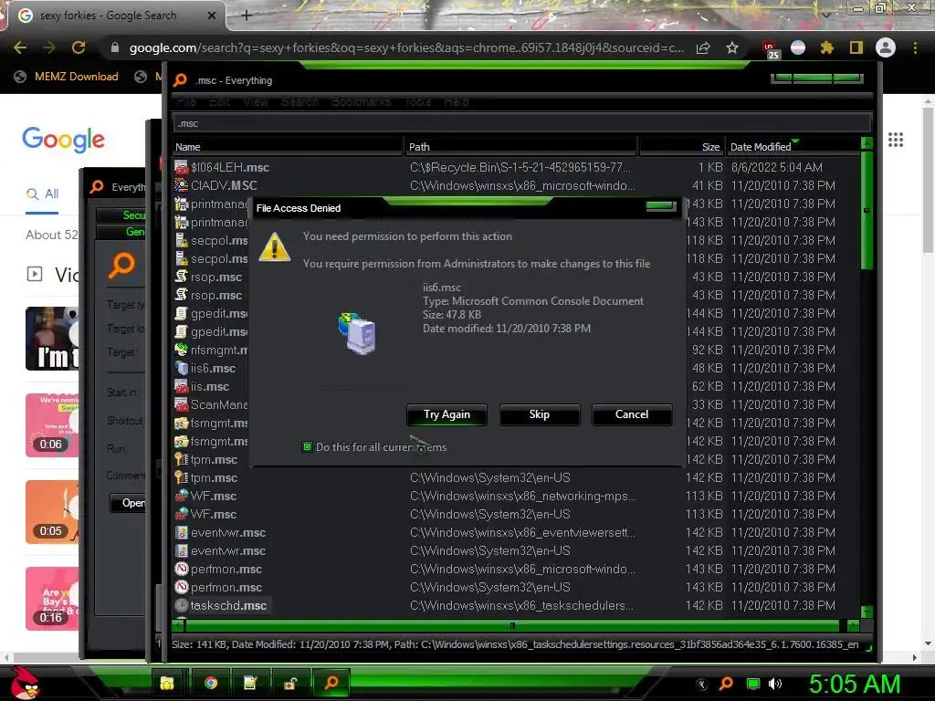Sort results by the Size column header

point(681,147)
